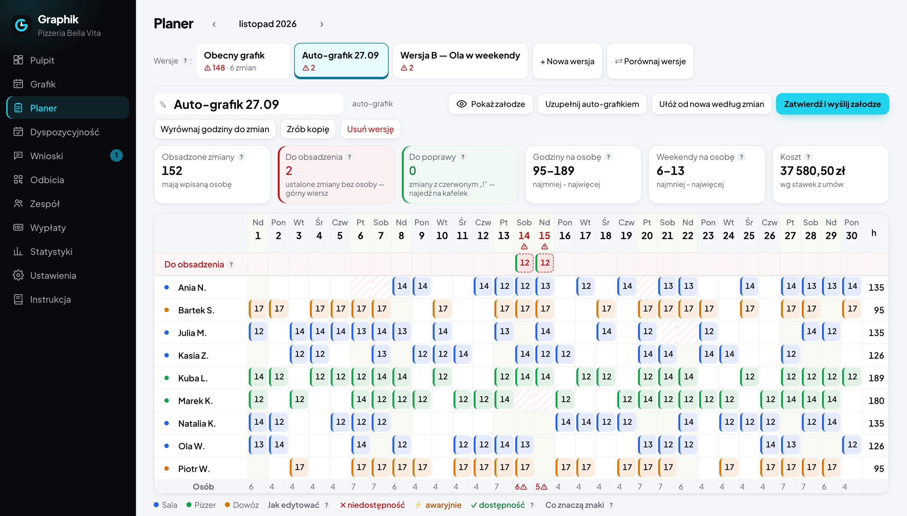
Task: Select Auto-grafik 27.09 version tab
Action: pos(341,61)
